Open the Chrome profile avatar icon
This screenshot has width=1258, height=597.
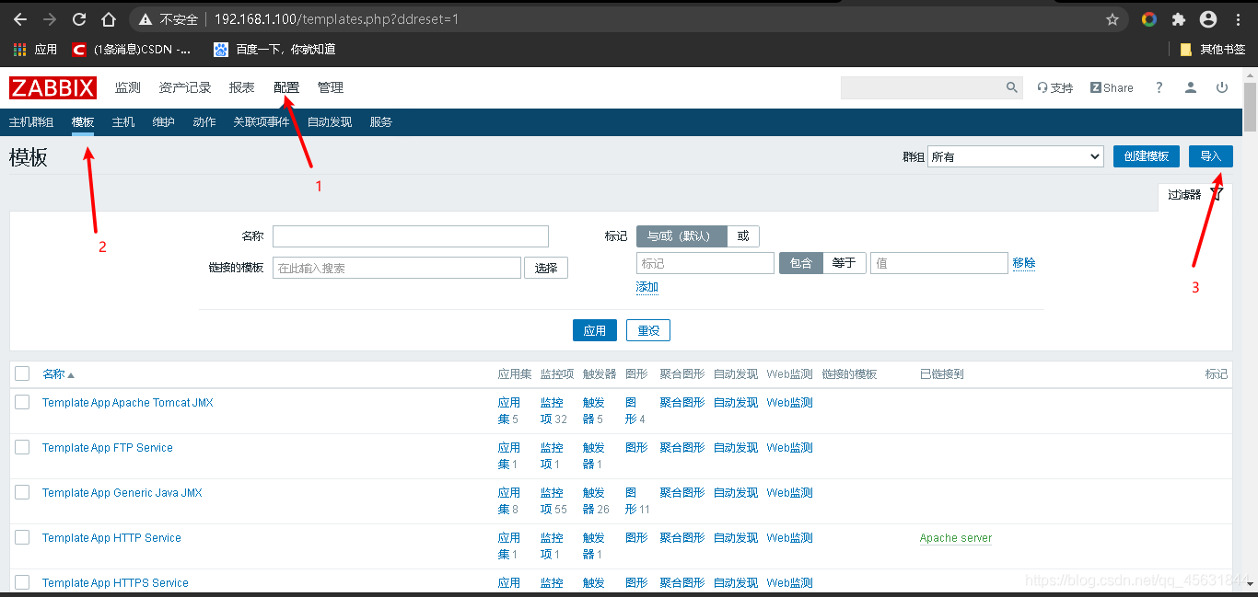1208,19
